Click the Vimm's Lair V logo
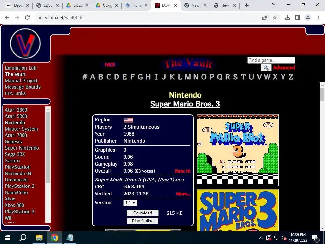The height and width of the screenshot is (244, 325). coord(25,44)
